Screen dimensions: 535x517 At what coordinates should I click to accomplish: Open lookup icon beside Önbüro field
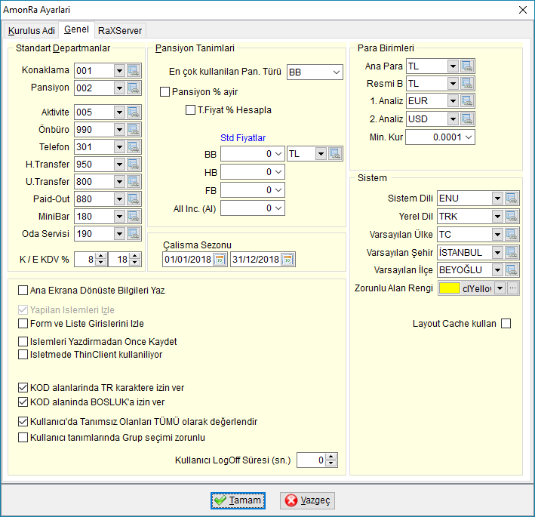click(134, 130)
